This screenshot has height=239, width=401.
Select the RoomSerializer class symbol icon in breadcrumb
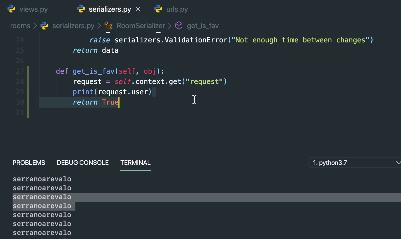point(108,25)
